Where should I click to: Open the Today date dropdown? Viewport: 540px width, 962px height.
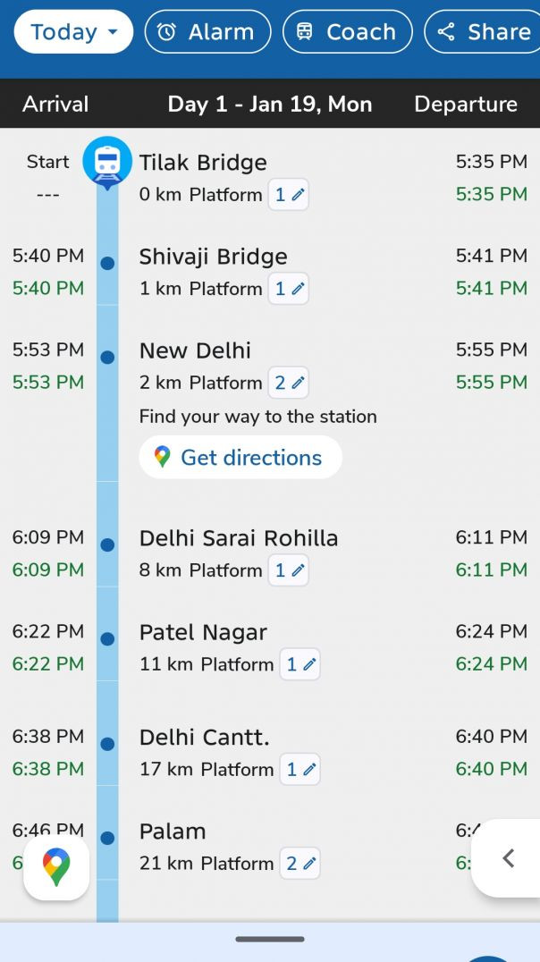[73, 32]
